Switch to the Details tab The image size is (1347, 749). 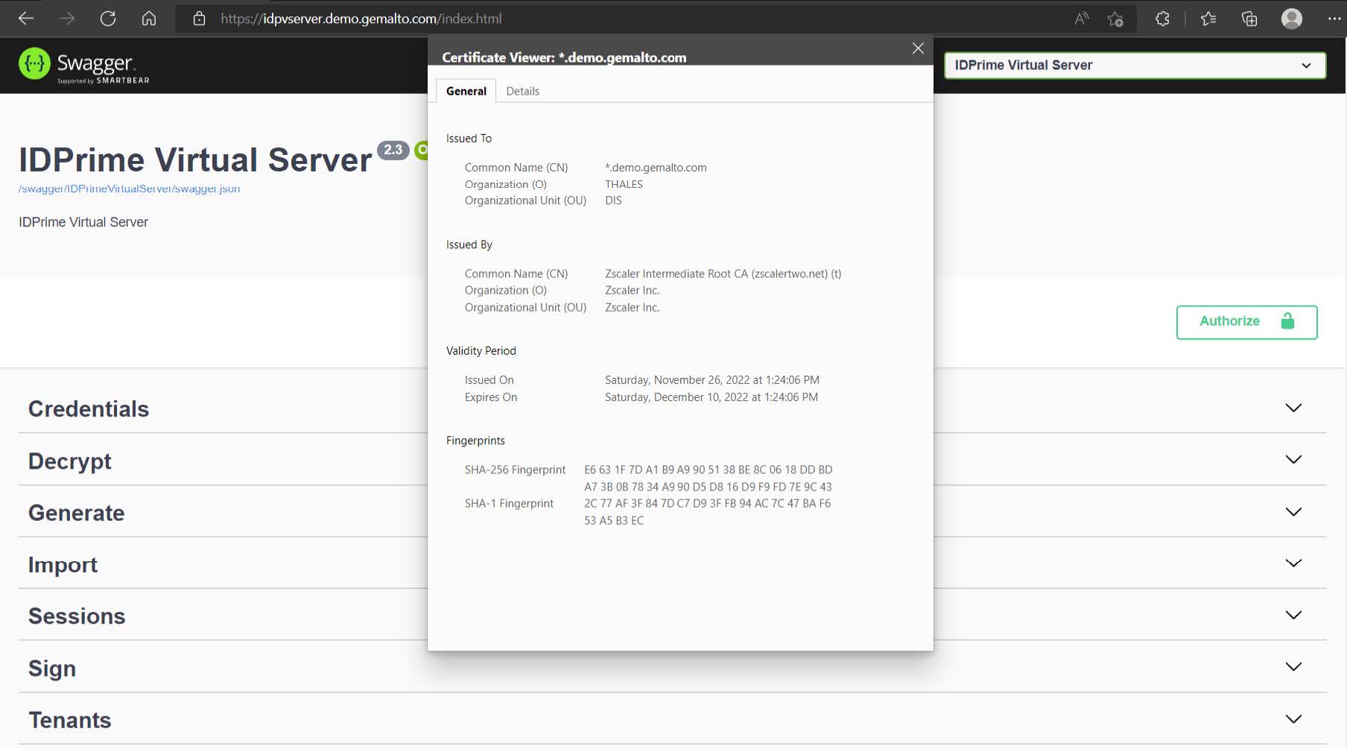tap(522, 91)
